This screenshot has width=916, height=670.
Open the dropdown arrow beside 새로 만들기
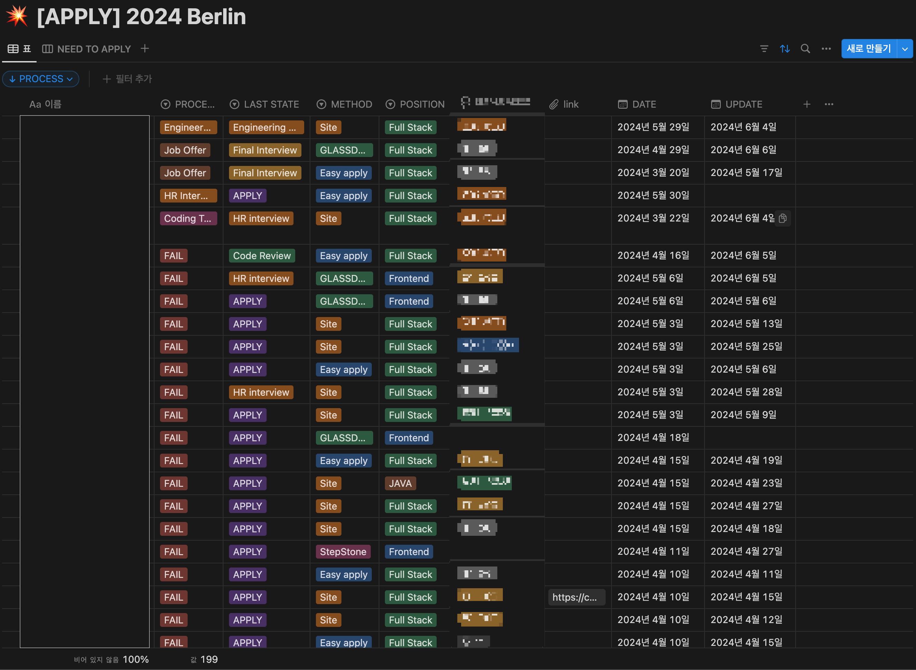click(x=905, y=49)
